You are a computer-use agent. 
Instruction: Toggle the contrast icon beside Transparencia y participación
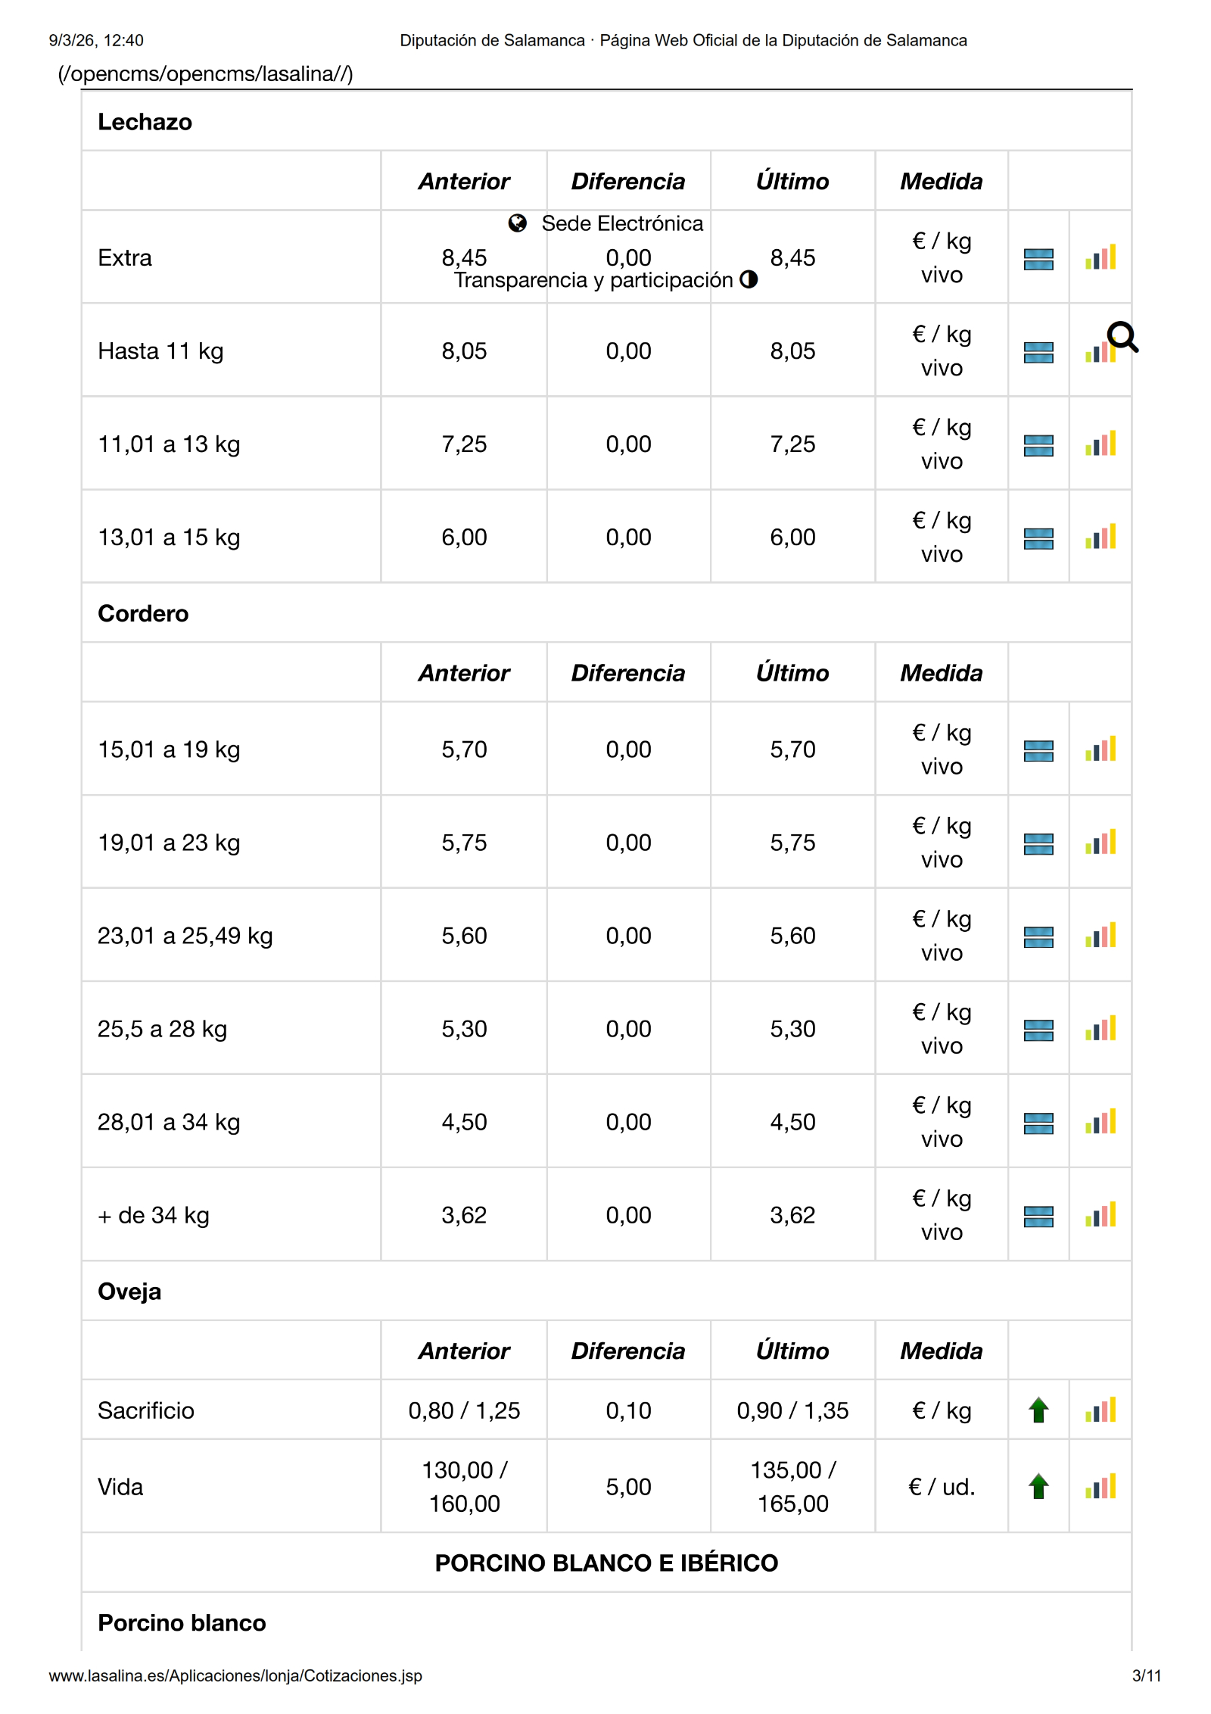[x=749, y=279]
